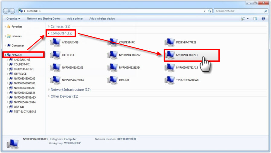Screen dimensions: 271x153
Task: Open the DIGIEVER-77FE2E computer icon
Action: [169, 43]
